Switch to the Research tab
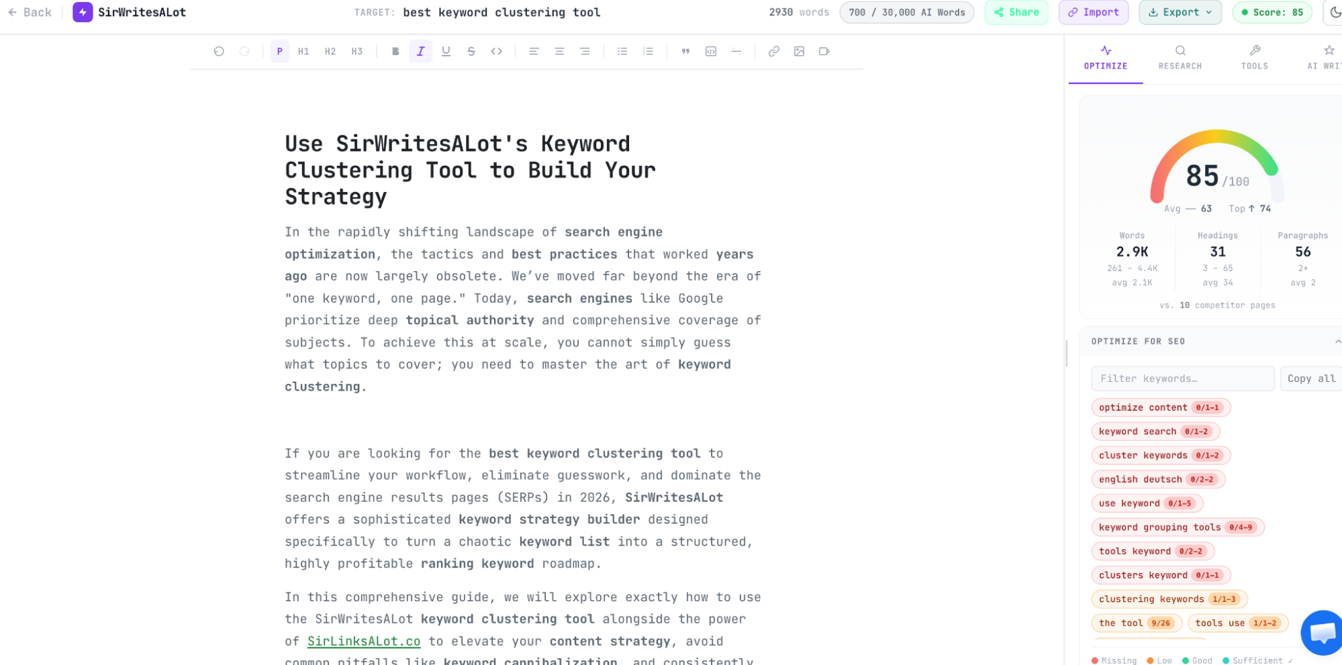 [x=1180, y=58]
